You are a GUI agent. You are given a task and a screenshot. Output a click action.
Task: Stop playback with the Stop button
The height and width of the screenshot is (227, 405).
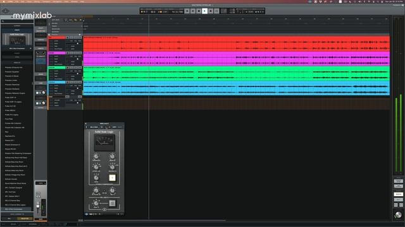tap(199, 11)
